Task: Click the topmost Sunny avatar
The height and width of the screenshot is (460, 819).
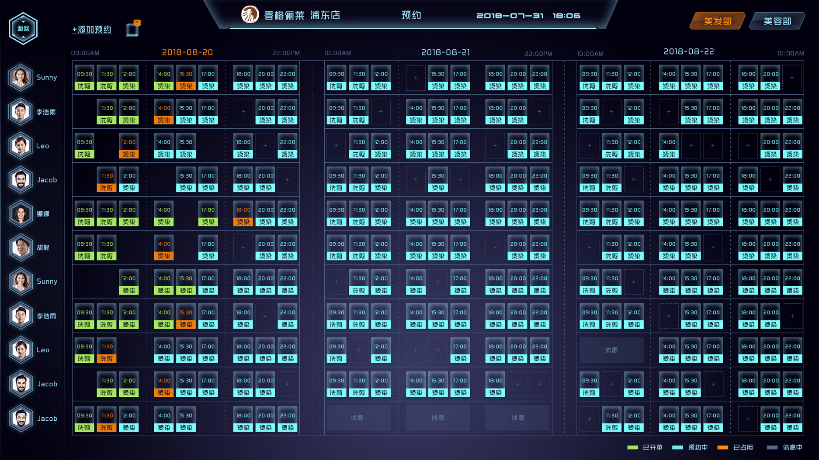Action: point(21,77)
